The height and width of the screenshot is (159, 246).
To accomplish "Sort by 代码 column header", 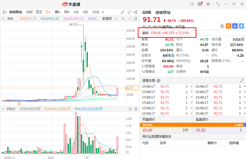I will (145, 143).
